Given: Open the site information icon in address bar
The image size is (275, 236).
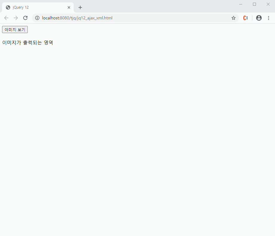Looking at the screenshot, I should coord(37,18).
